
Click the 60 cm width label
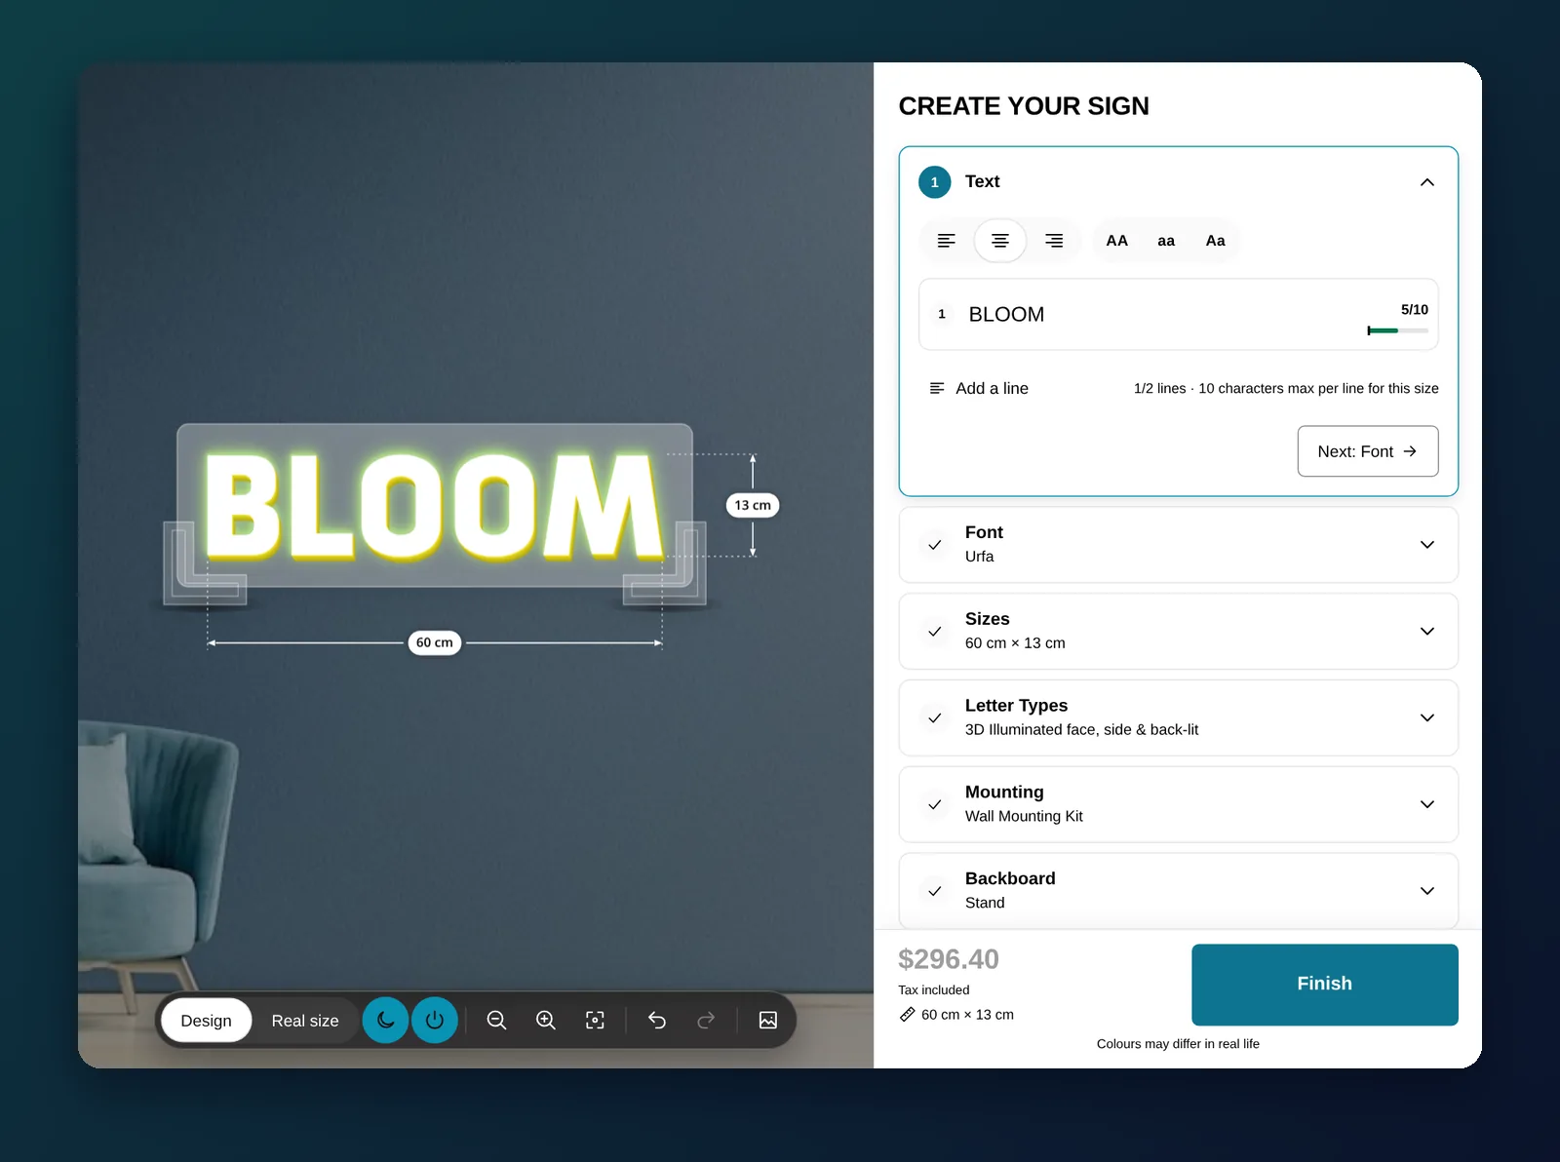435,642
